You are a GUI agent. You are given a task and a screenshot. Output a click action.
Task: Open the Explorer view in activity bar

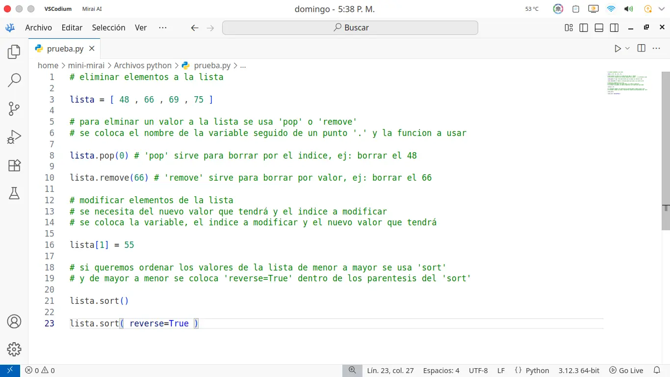click(14, 52)
